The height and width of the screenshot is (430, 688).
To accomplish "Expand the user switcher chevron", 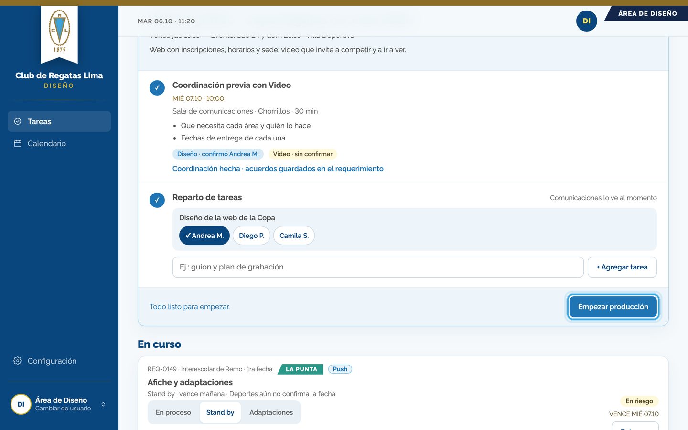I will 103,404.
